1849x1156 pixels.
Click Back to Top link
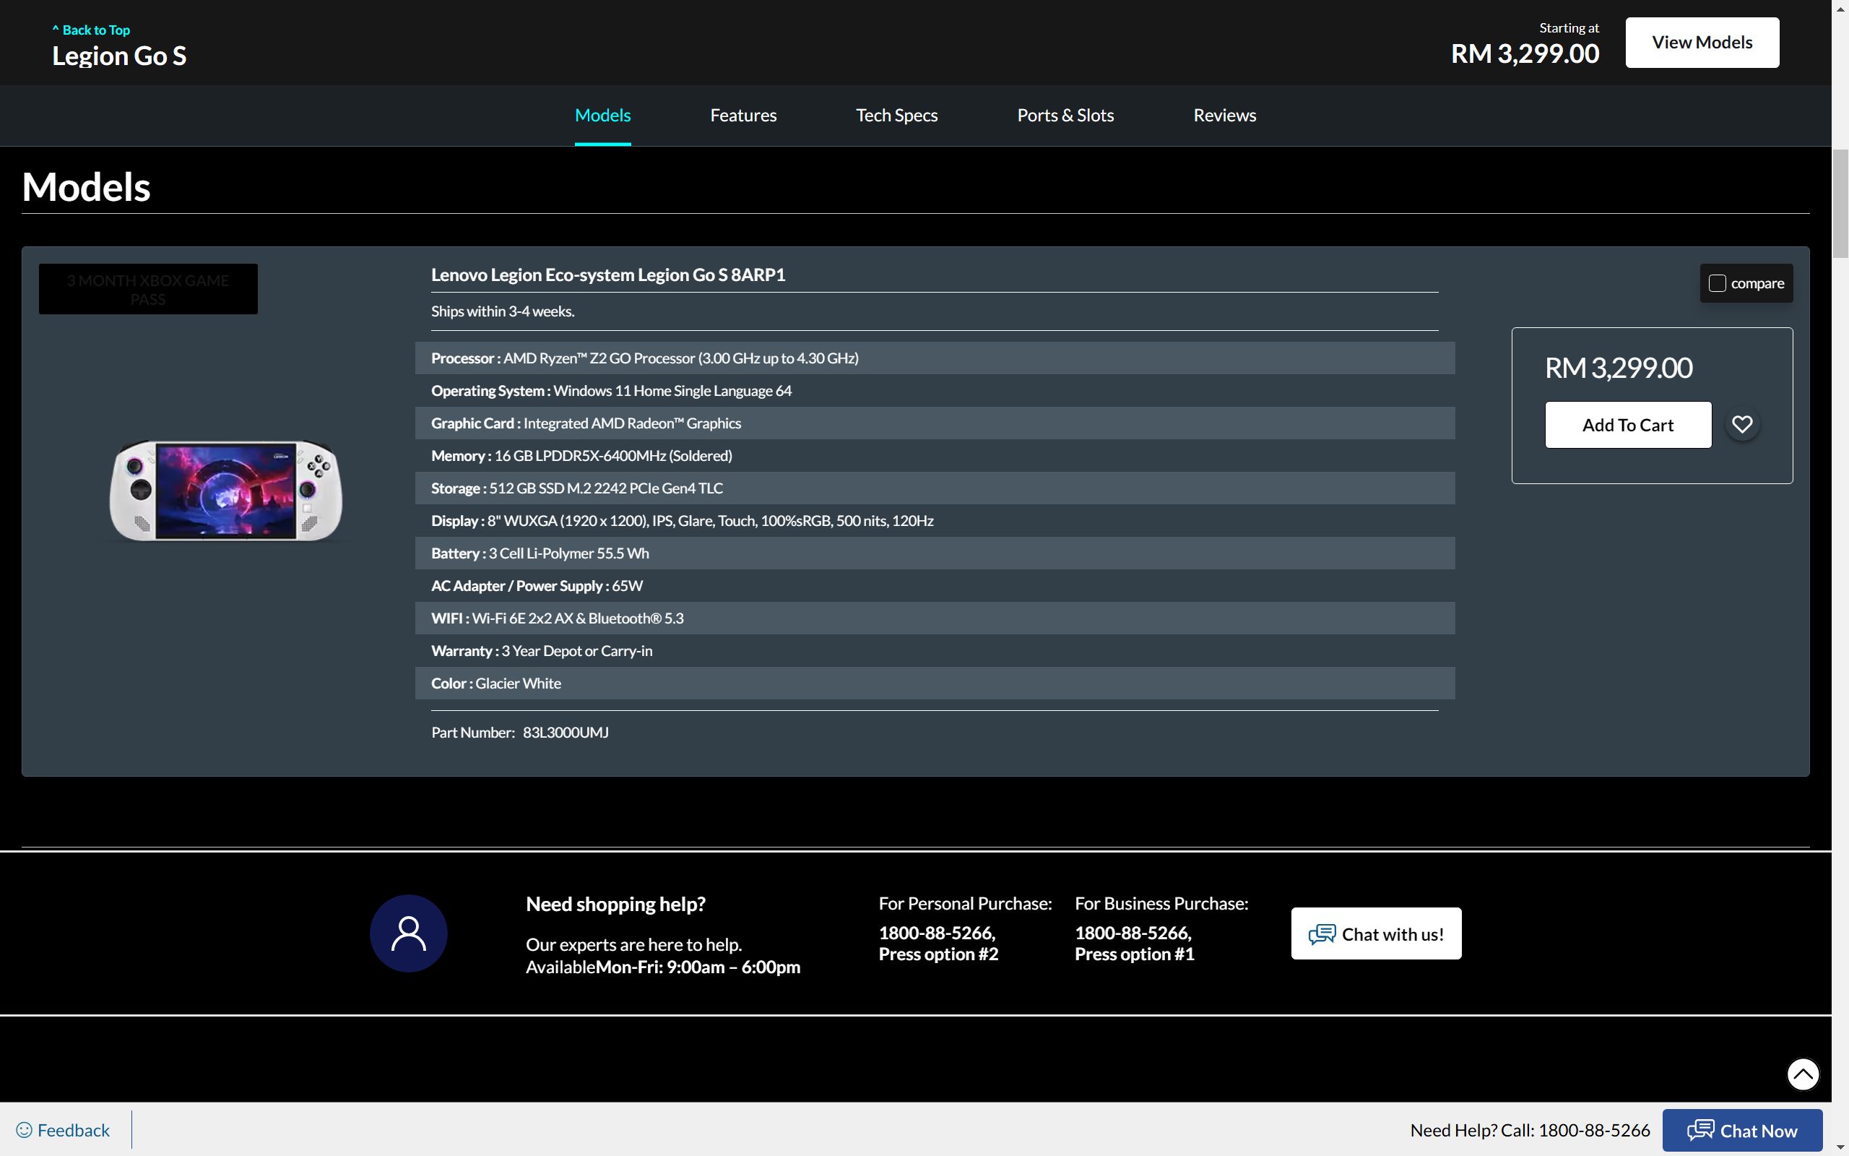(x=92, y=30)
